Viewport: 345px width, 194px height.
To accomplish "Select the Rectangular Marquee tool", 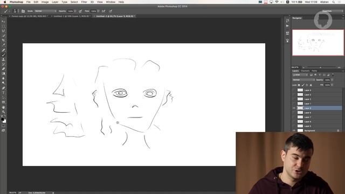I will click(3, 26).
